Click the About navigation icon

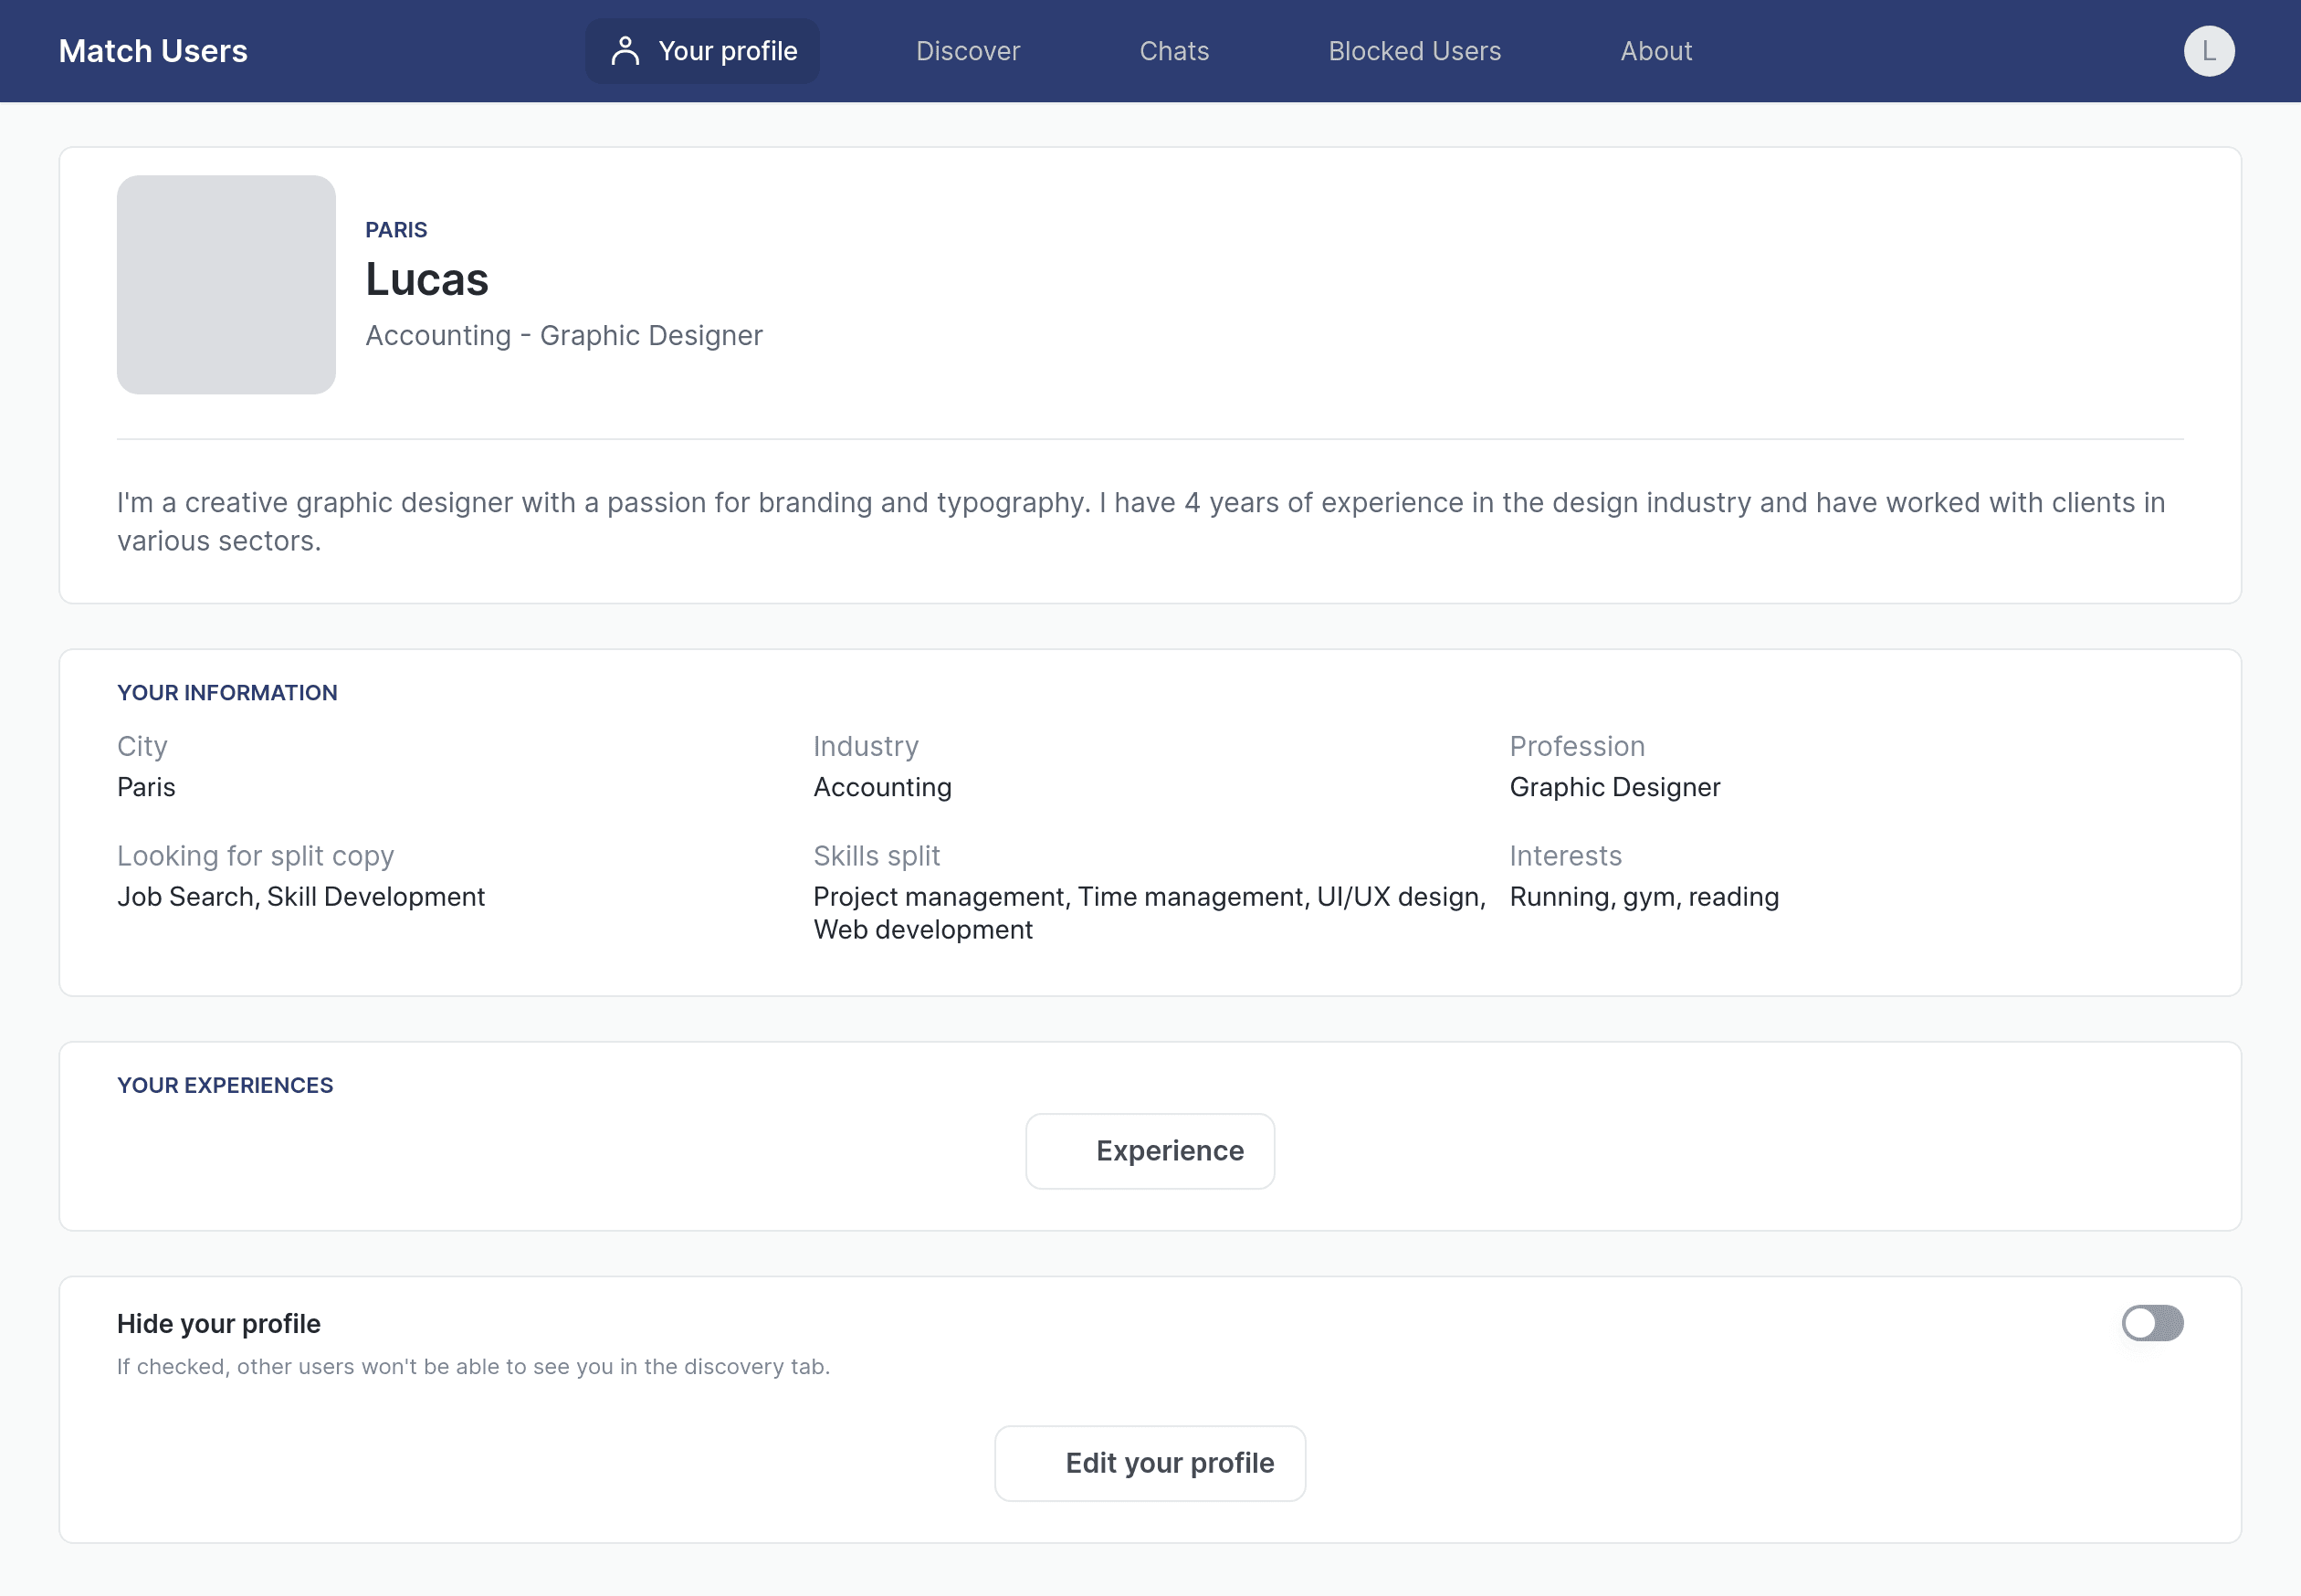point(1655,51)
